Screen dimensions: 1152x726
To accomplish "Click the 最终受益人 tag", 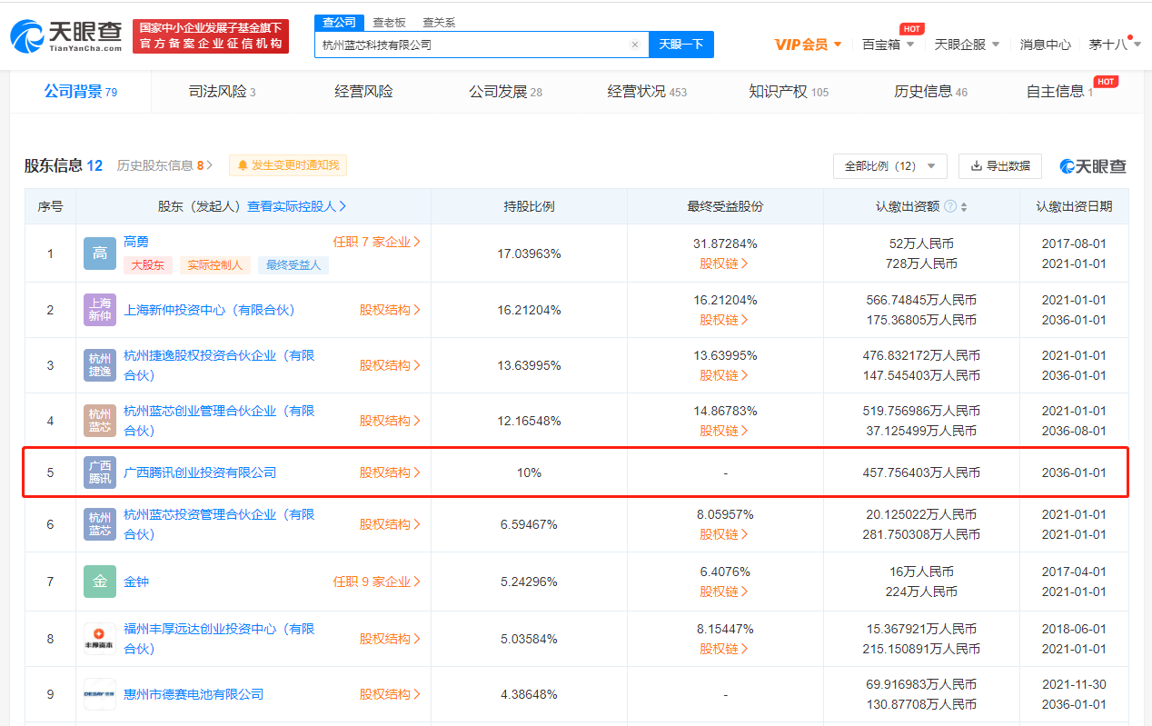I will 293,265.
